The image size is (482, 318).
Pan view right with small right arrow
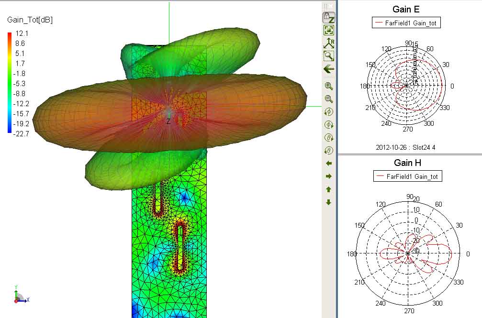click(x=329, y=176)
